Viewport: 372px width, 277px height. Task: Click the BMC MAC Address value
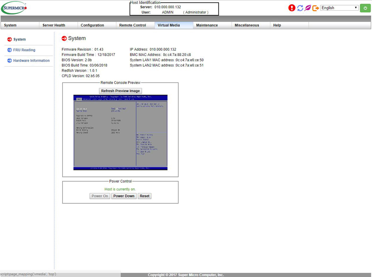coord(177,54)
